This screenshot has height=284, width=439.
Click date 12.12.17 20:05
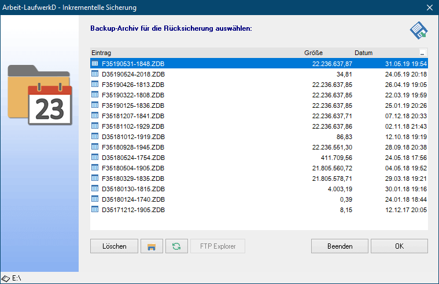click(406, 210)
